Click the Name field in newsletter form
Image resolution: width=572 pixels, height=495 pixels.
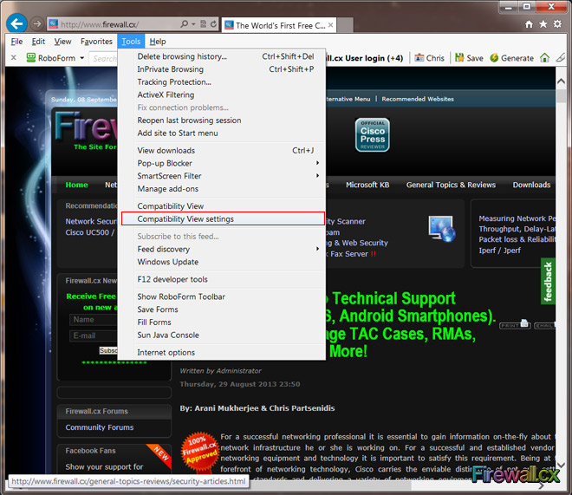(94, 320)
